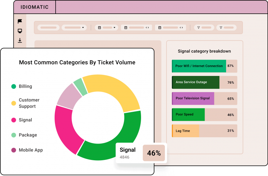Click the Signal category breakdown heading
The width and height of the screenshot is (268, 176).
click(204, 51)
